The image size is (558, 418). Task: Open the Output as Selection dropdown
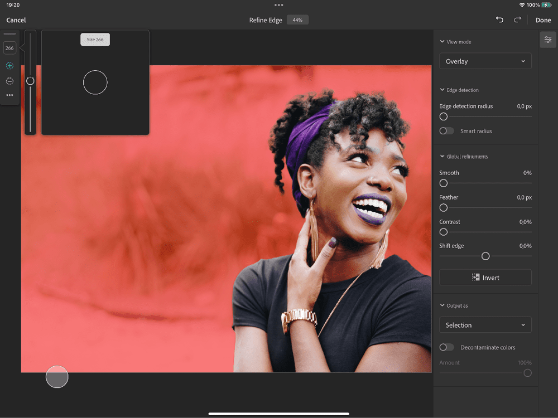[x=485, y=325]
